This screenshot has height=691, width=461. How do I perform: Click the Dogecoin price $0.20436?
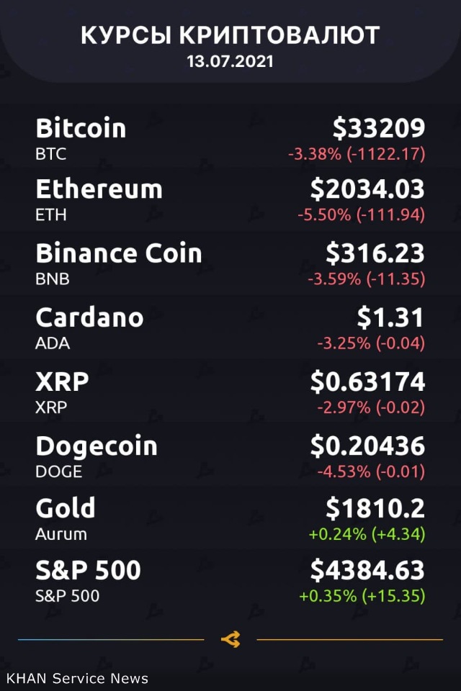click(367, 446)
